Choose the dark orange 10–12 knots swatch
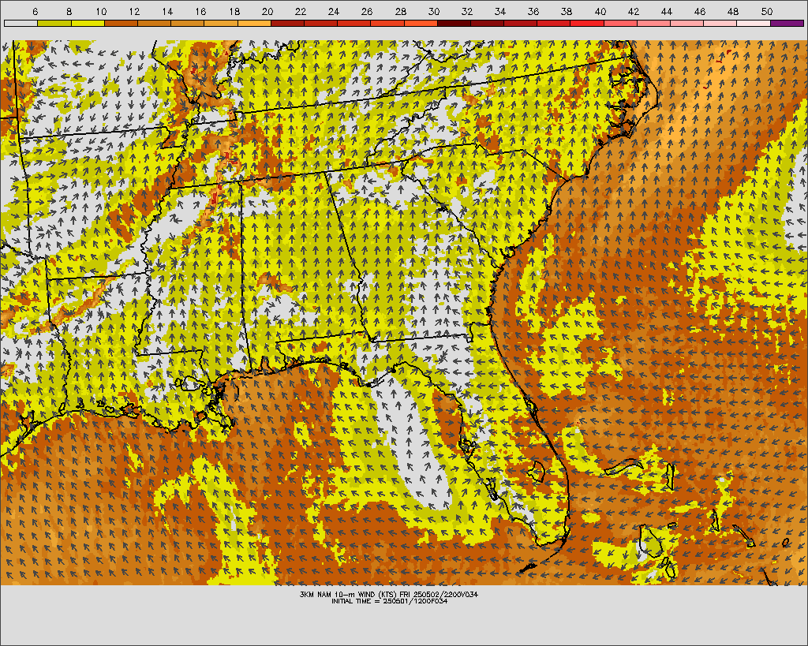Image resolution: width=808 pixels, height=646 pixels. pyautogui.click(x=121, y=23)
